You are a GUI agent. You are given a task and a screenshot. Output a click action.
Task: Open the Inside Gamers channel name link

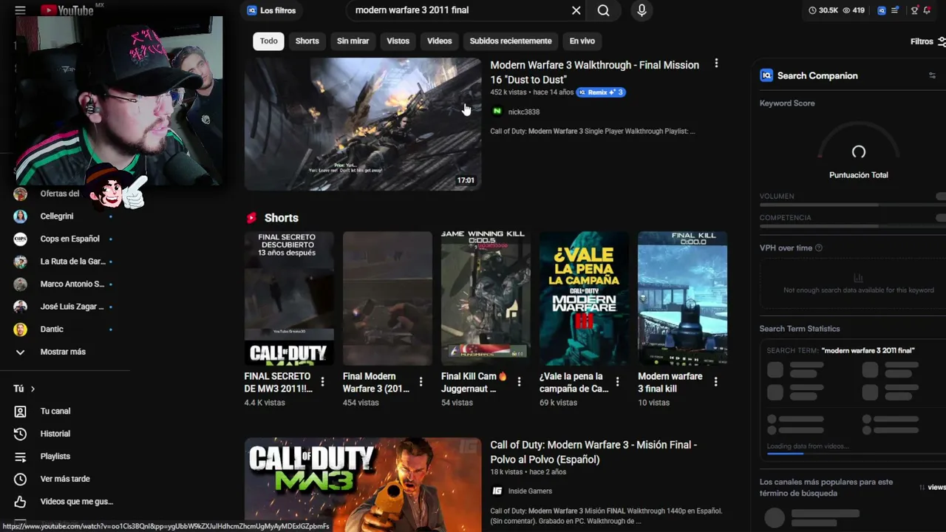point(530,491)
